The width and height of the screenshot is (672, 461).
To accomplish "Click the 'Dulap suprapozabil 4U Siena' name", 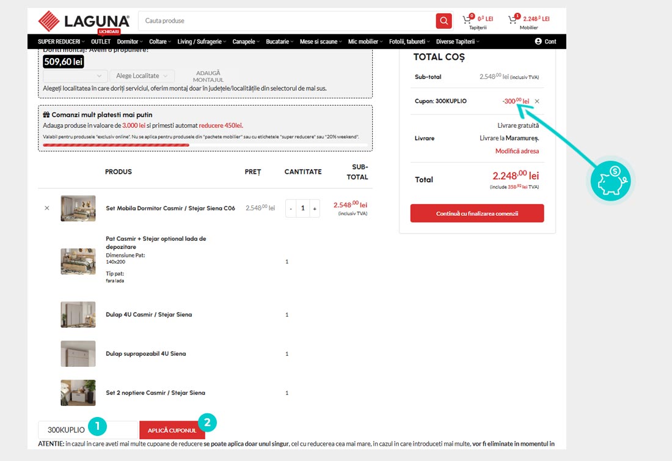I will [146, 354].
